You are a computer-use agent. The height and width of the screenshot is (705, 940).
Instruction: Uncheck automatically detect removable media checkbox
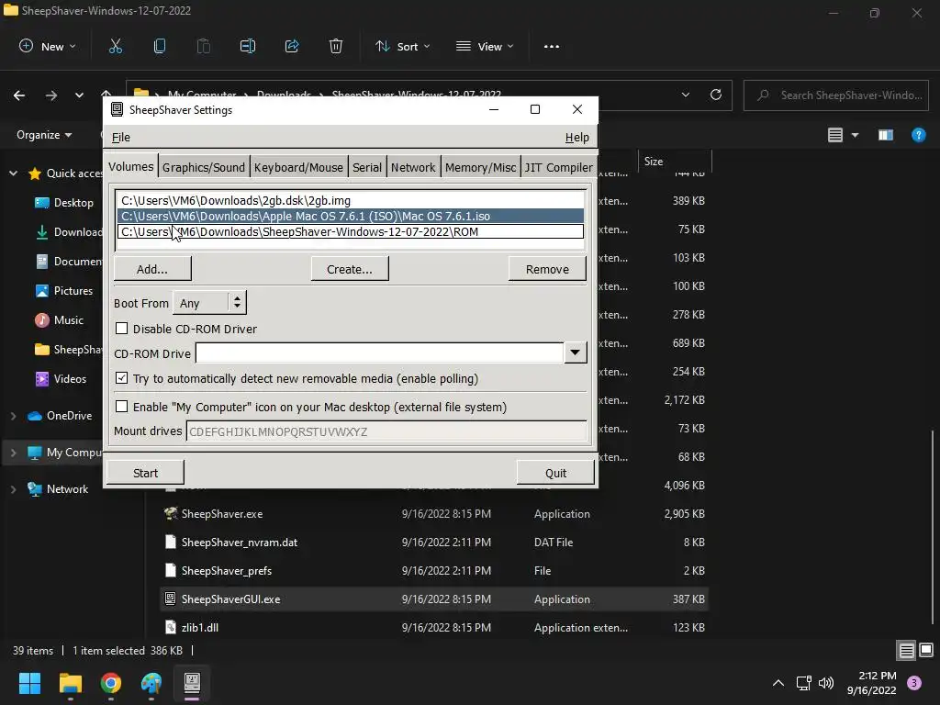[x=122, y=378]
